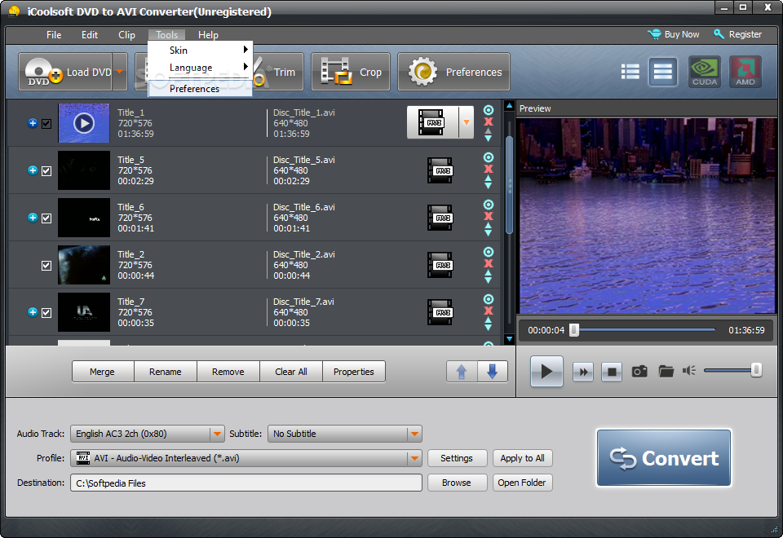Click the AVI profile icon for Title_6
This screenshot has width=783, height=538.
click(440, 218)
